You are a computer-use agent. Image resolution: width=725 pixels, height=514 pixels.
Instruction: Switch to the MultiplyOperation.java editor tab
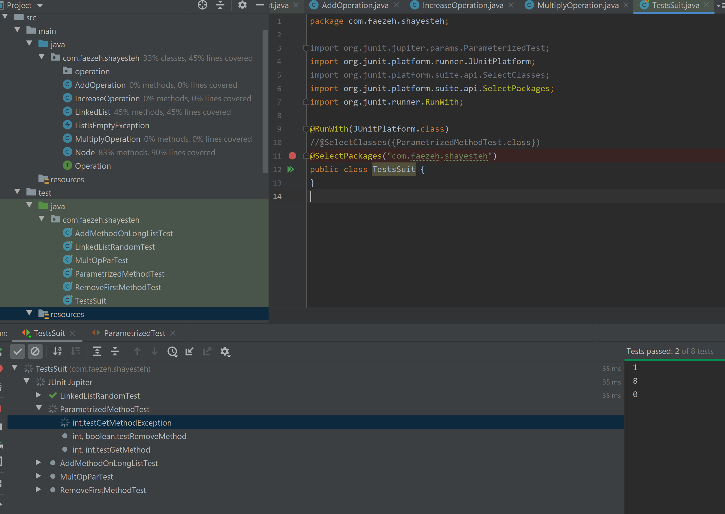click(x=577, y=5)
